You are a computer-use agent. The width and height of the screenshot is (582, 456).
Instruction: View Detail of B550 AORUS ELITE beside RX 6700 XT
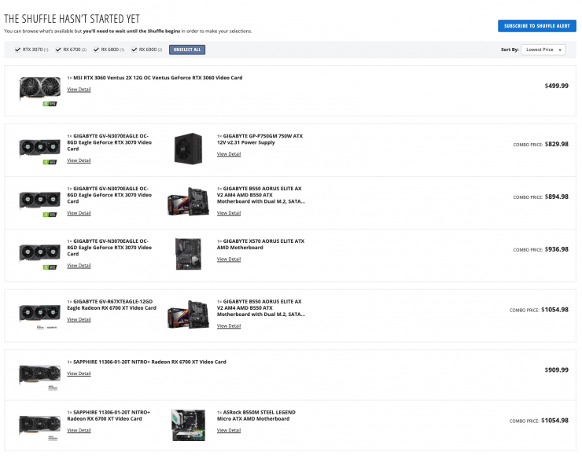229,326
